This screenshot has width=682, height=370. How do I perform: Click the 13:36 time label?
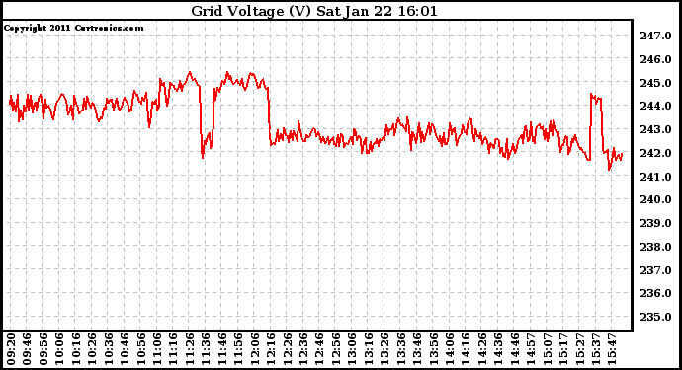pyautogui.click(x=400, y=349)
